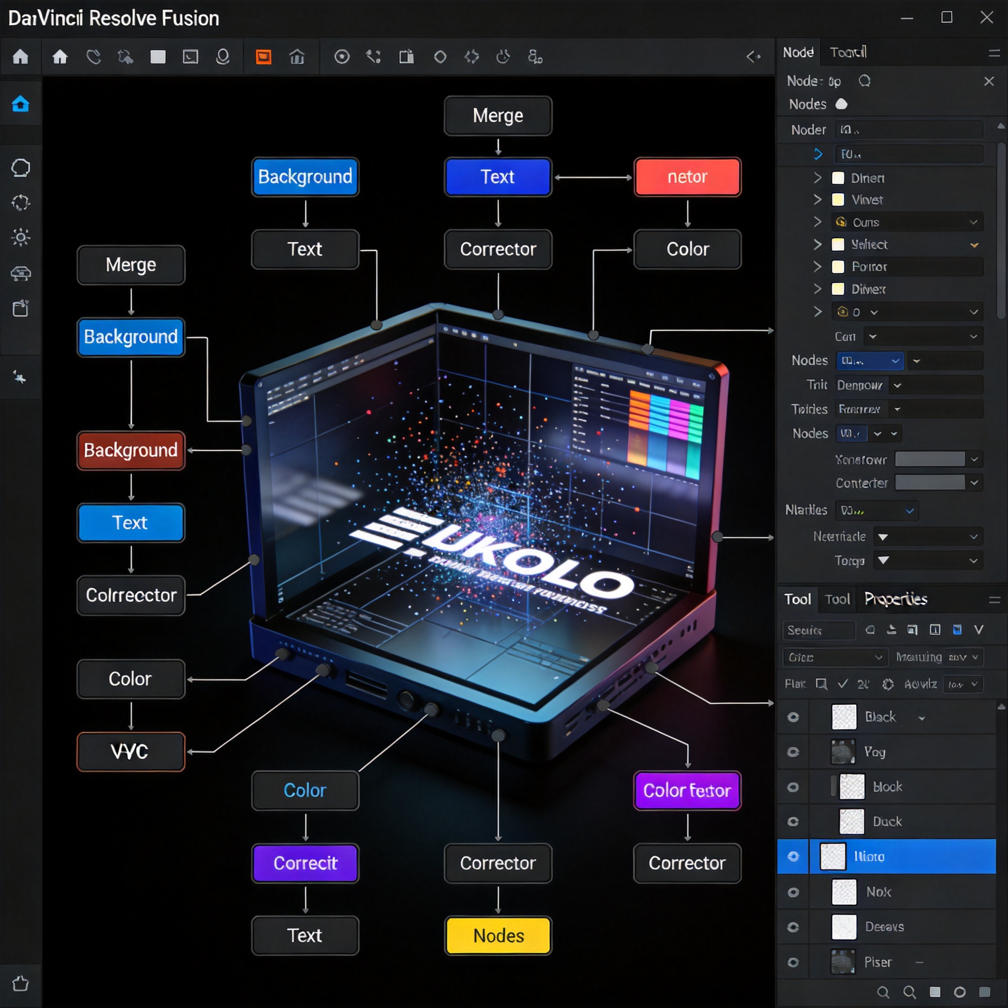Image resolution: width=1008 pixels, height=1008 pixels.
Task: Click the magnifier icon at panel bottom-left
Action: click(x=883, y=992)
